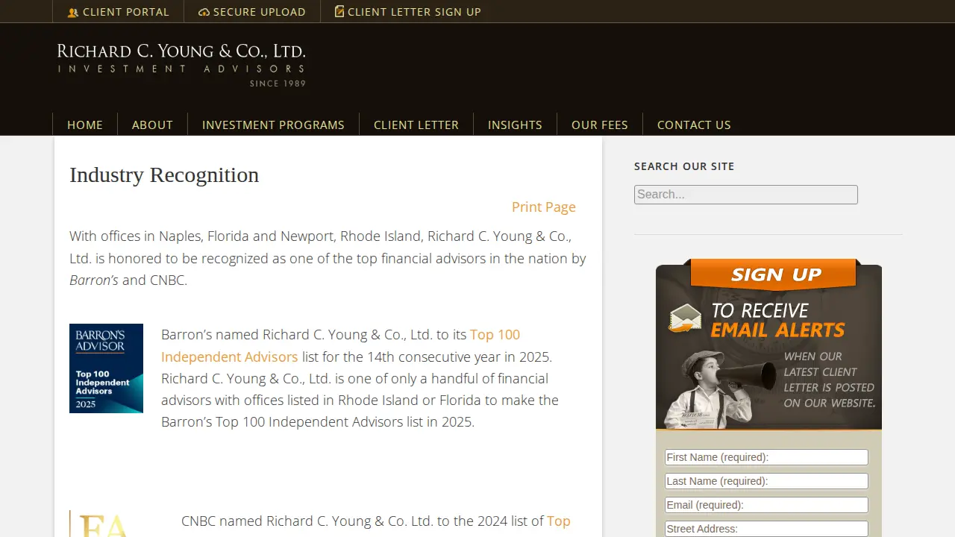
Task: Click the Search Our Site heading
Action: [x=684, y=166]
